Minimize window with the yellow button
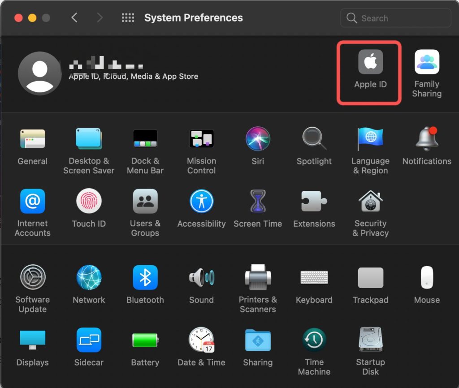This screenshot has width=459, height=388. coord(32,18)
